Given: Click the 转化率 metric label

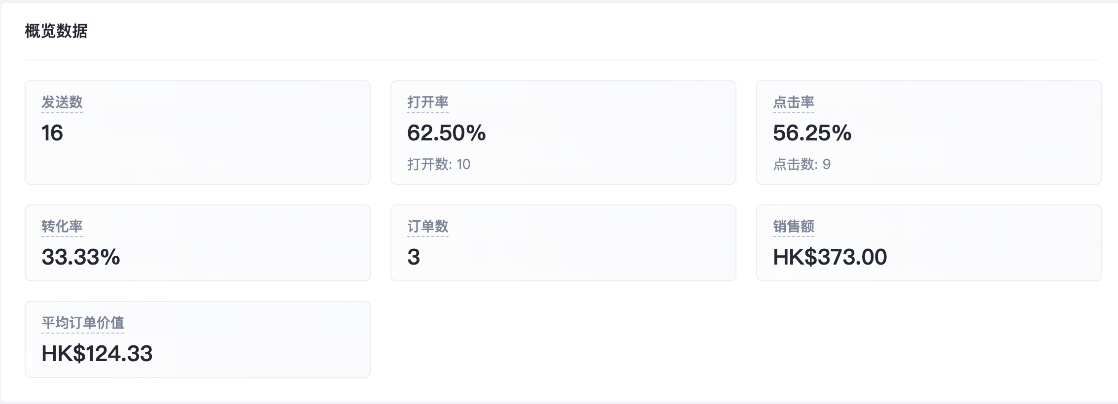Looking at the screenshot, I should (x=62, y=227).
